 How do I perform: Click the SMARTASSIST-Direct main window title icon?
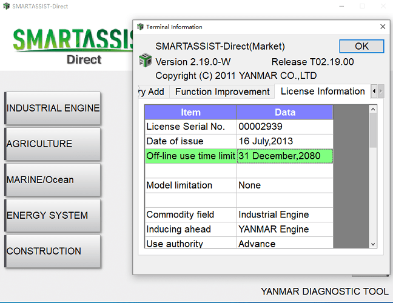click(x=5, y=6)
